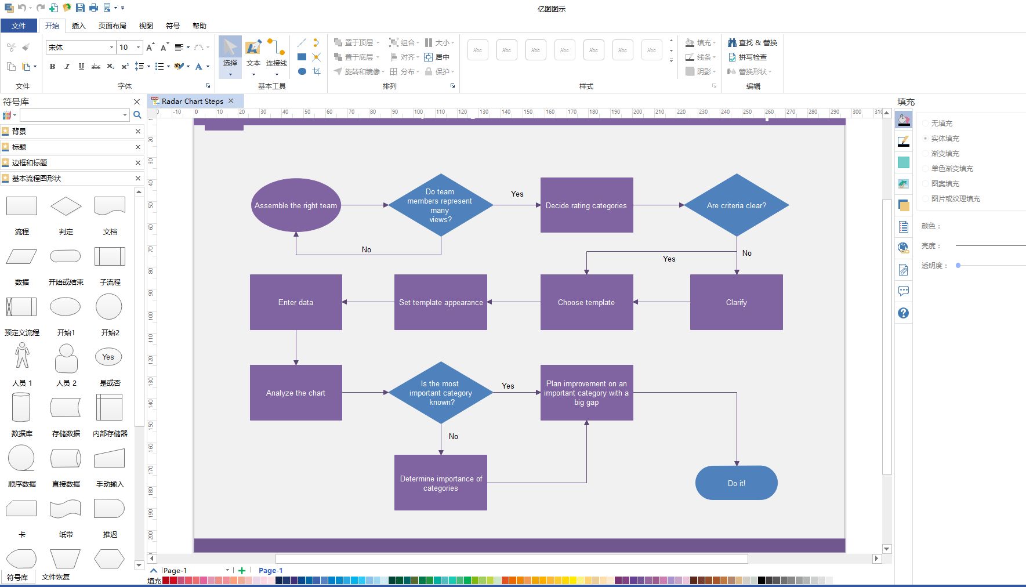The height and width of the screenshot is (587, 1026).
Task: Expand the 组合 group dropdown
Action: click(x=418, y=43)
